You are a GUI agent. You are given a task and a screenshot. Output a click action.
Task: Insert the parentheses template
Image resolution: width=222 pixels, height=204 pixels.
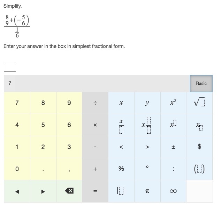point(199,169)
